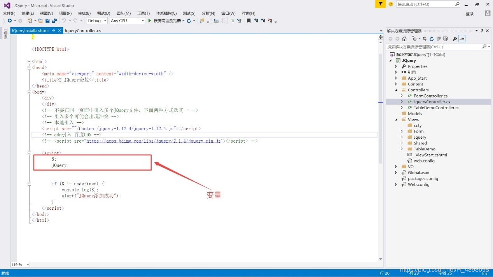The image size is (493, 277).
Task: Click the Pending Changes Filter clock icon
Action: tap(414, 39)
